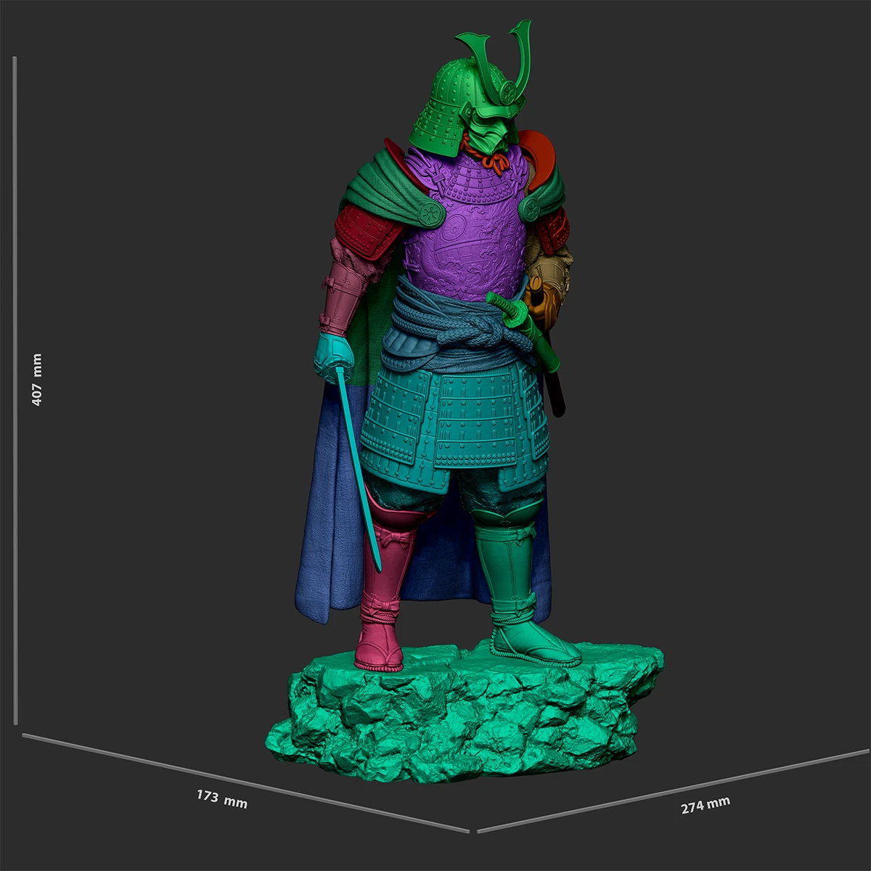Click the 407 mm height label

click(37, 380)
